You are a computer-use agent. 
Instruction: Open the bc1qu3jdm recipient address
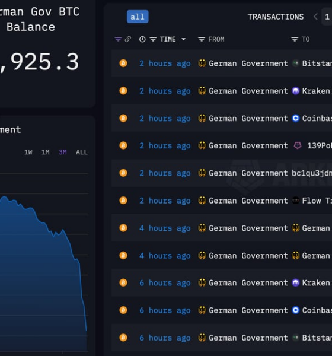coord(312,173)
